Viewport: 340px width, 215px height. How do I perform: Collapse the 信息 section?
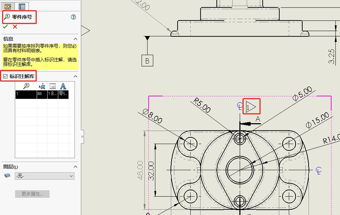[x=76, y=39]
